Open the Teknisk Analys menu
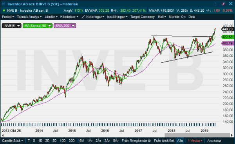 coord(29,17)
